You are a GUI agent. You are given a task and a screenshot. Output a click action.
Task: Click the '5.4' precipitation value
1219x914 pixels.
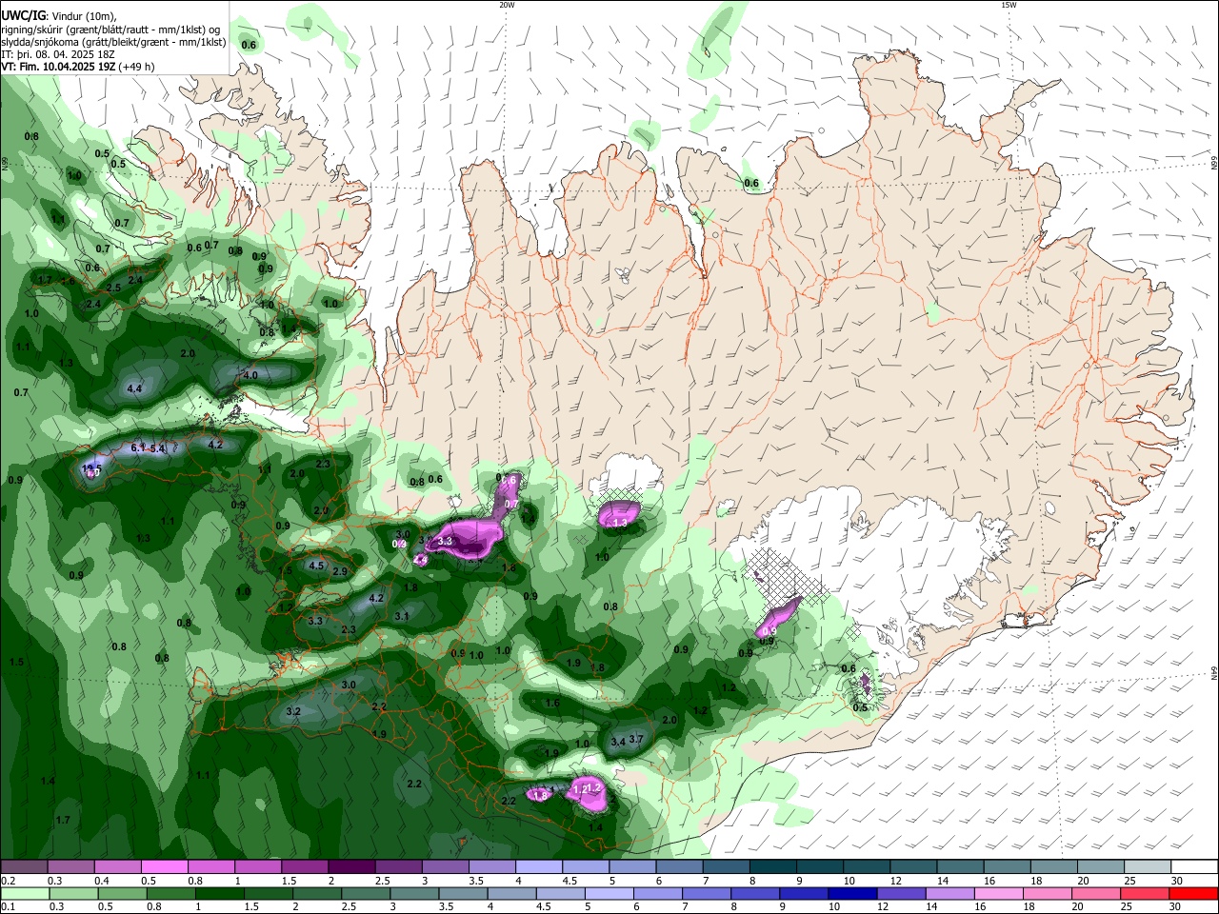click(x=157, y=448)
